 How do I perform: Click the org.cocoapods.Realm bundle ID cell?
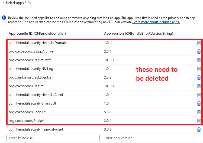[x=26, y=86]
